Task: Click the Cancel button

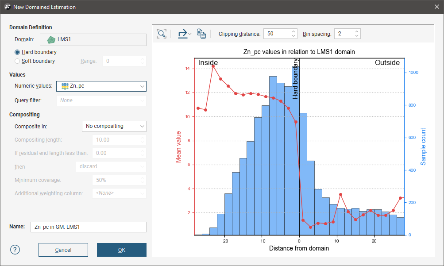Action: 63,250
